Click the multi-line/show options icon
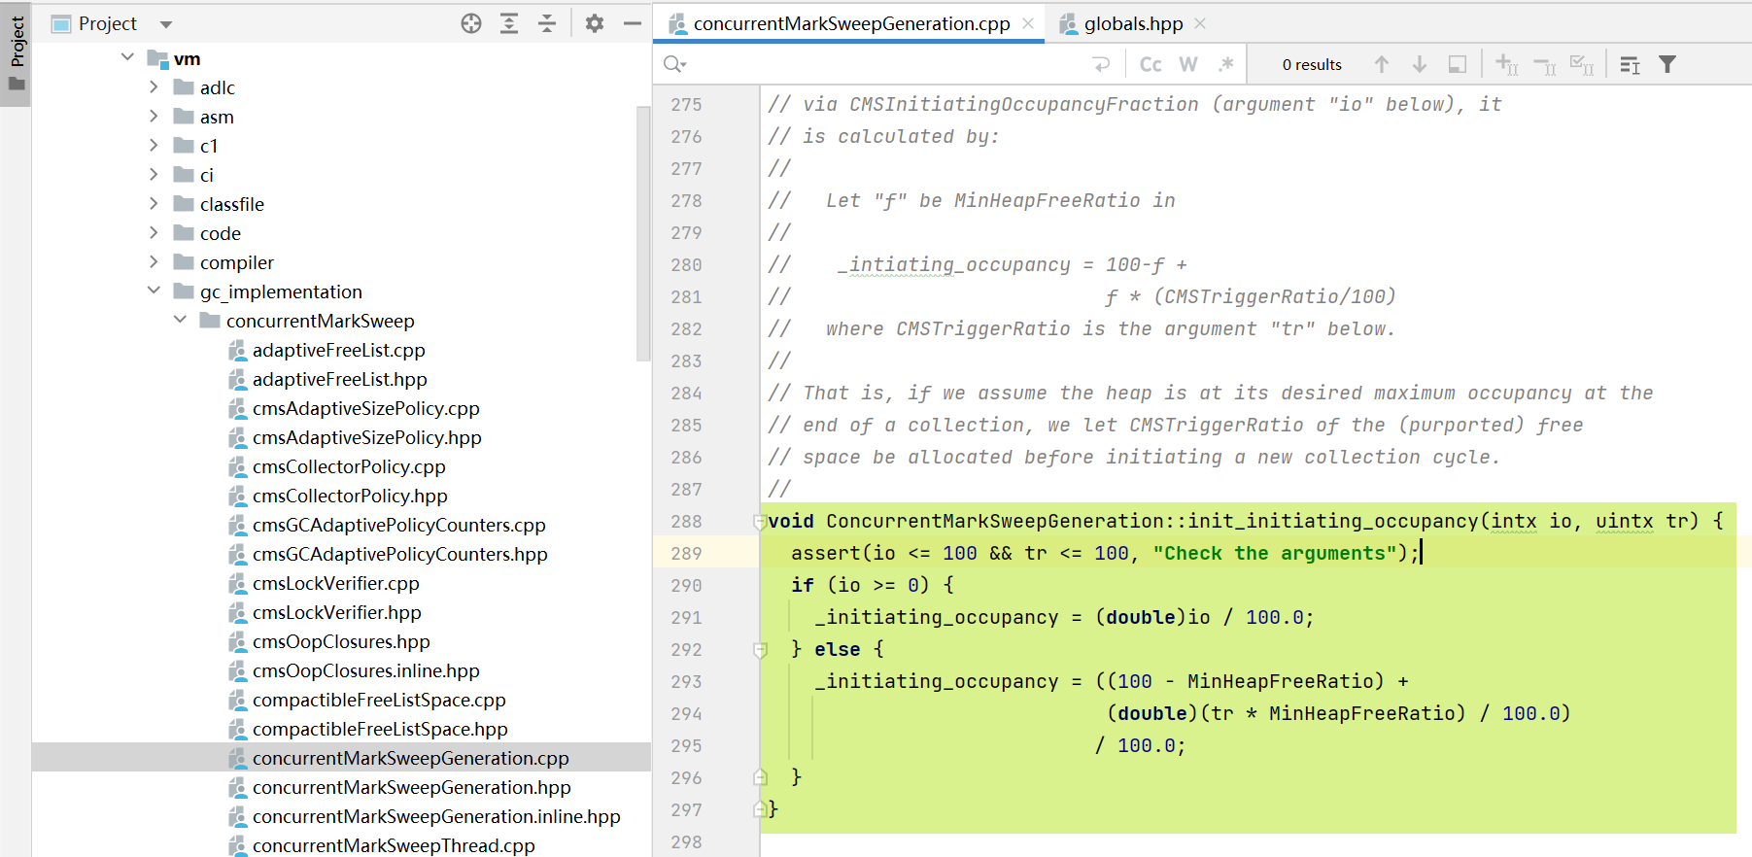Image resolution: width=1752 pixels, height=857 pixels. point(1631,64)
